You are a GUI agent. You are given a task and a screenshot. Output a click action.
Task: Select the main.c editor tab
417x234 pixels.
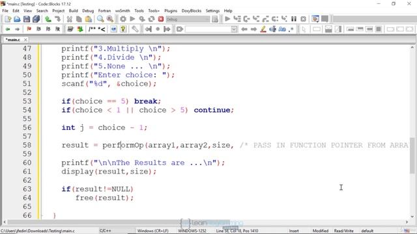[x=13, y=40]
